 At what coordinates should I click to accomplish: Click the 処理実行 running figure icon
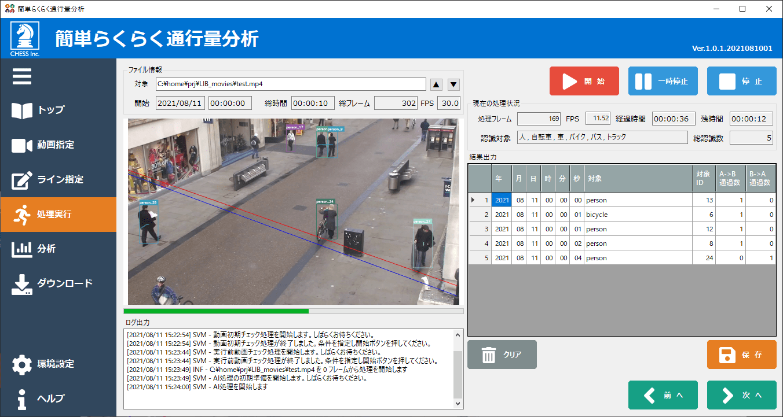click(22, 215)
